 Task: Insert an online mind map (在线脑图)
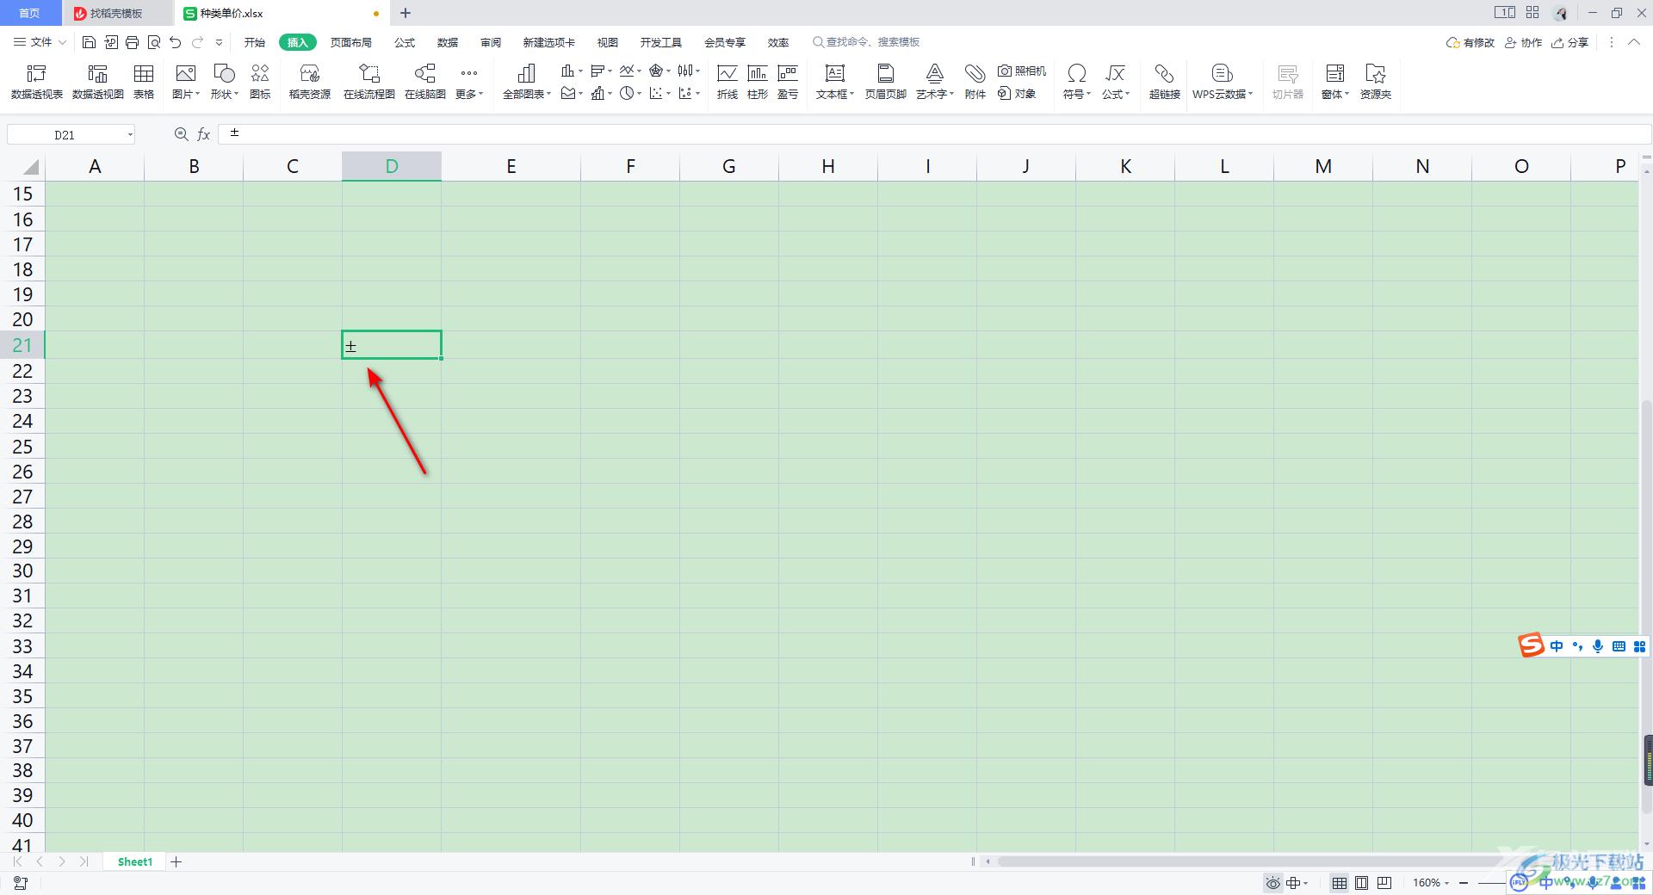[425, 82]
